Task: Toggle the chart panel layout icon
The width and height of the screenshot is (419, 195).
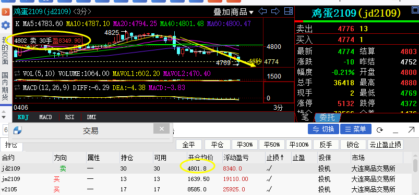Action: tap(289, 11)
